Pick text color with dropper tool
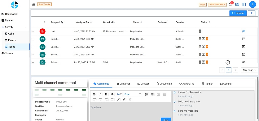The image size is (259, 121). (x=118, y=100)
